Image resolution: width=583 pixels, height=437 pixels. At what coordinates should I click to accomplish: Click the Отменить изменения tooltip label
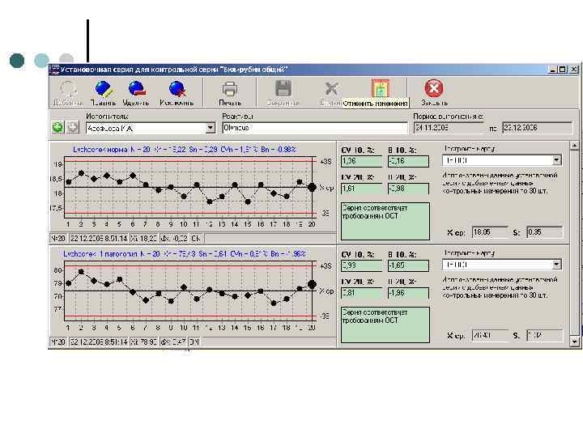(375, 104)
